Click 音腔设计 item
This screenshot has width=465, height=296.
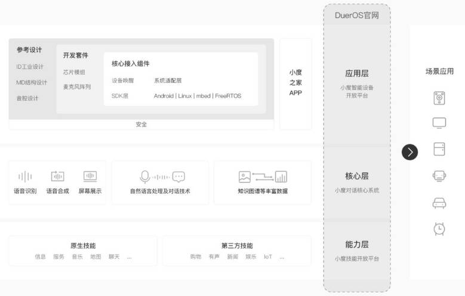coord(27,98)
